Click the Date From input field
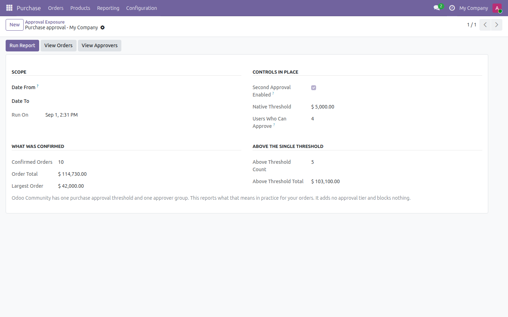The height and width of the screenshot is (317, 508). [x=143, y=87]
